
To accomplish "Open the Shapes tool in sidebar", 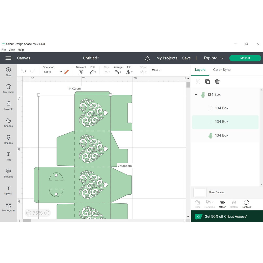I will tap(8, 122).
